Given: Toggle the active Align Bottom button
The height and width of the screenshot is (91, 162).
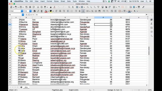Looking at the screenshot, I should point(83,11).
